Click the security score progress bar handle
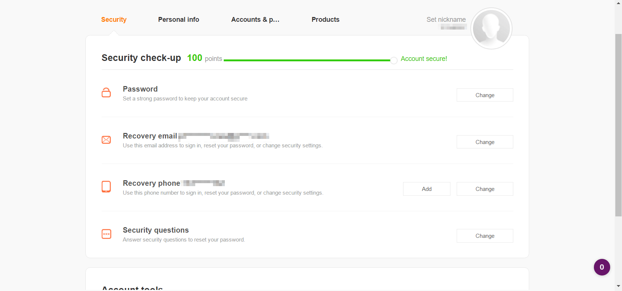Image resolution: width=622 pixels, height=291 pixels. point(394,60)
